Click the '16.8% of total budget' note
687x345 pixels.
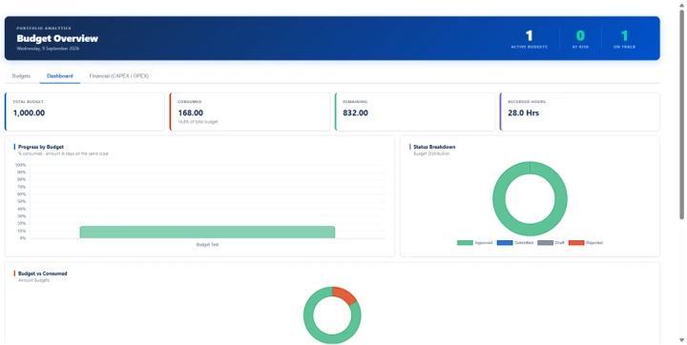(x=198, y=122)
